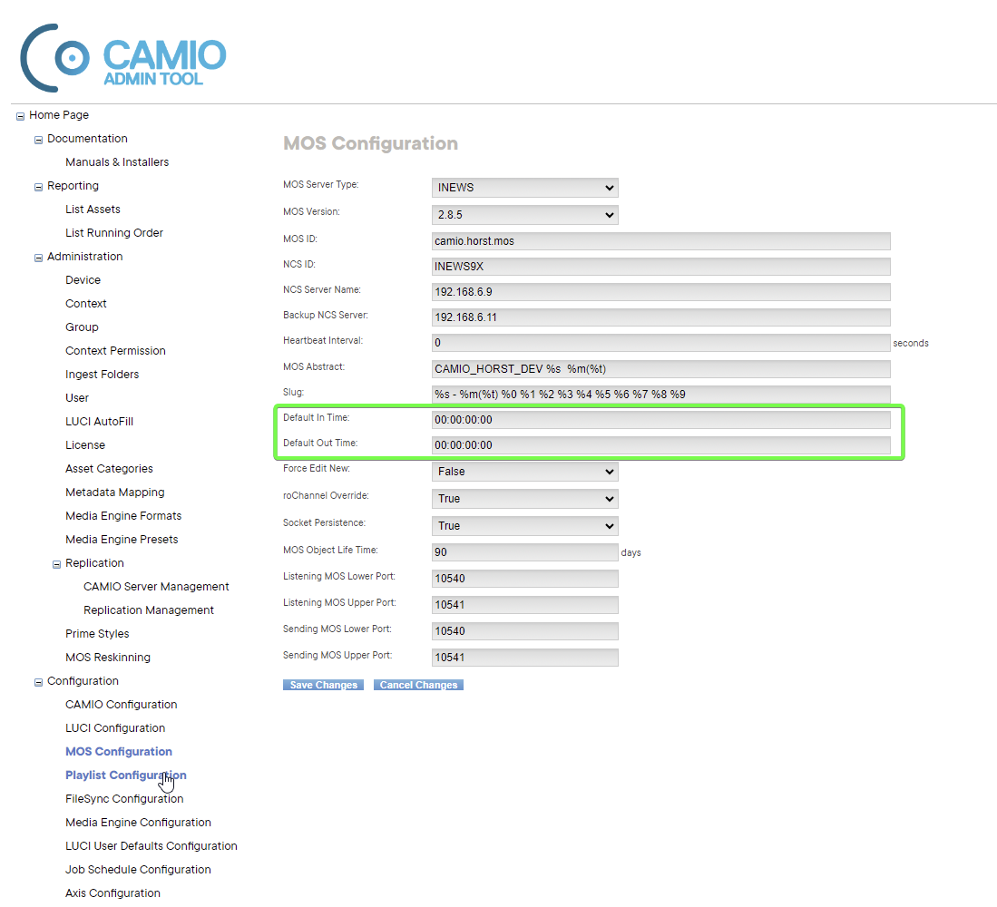Image resolution: width=997 pixels, height=907 pixels.
Task: Open Ingest Folders page
Action: [103, 374]
